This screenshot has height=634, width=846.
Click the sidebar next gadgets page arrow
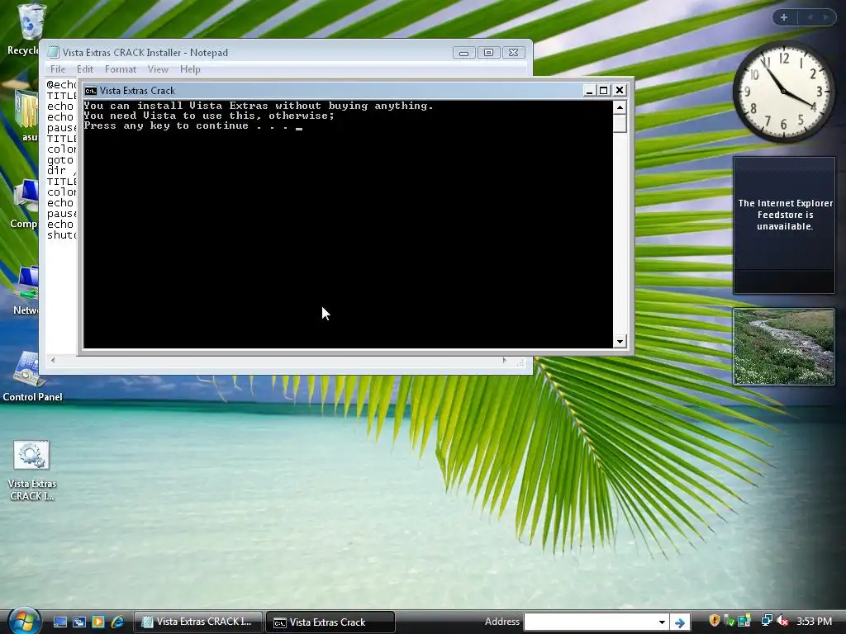pyautogui.click(x=825, y=17)
